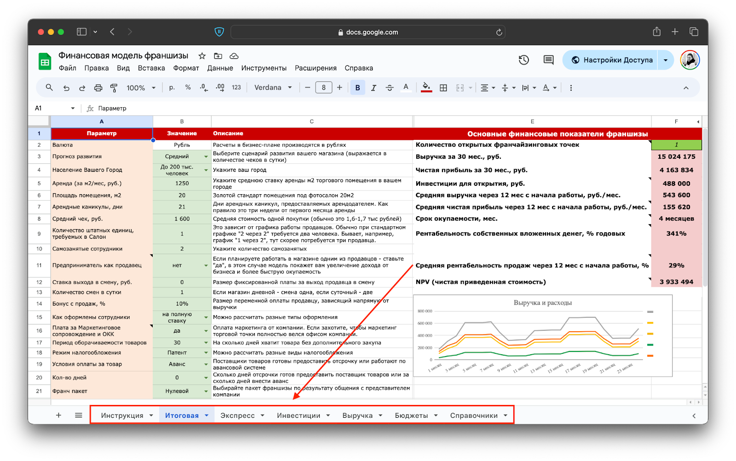Open the Verdana font dropdown
The width and height of the screenshot is (736, 461).
273,87
